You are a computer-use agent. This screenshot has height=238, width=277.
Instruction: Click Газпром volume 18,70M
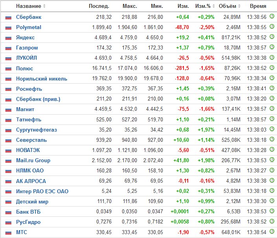(x=232, y=48)
